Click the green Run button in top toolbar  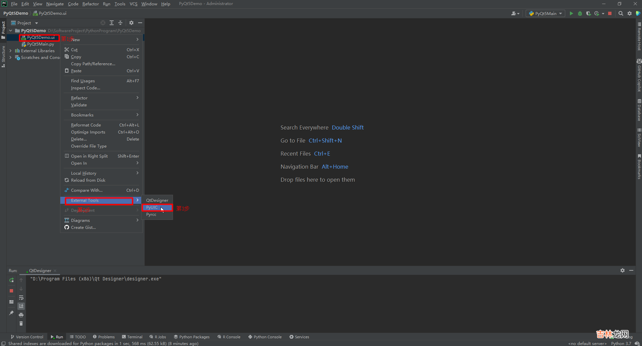click(x=571, y=13)
